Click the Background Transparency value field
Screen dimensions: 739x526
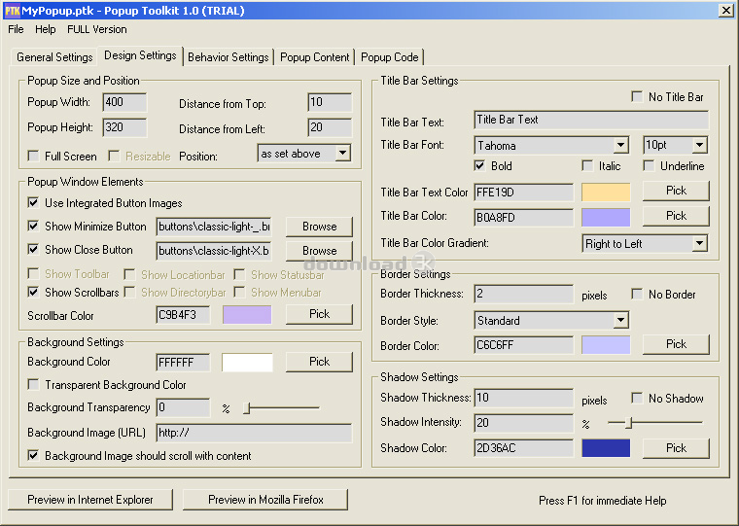click(x=183, y=407)
